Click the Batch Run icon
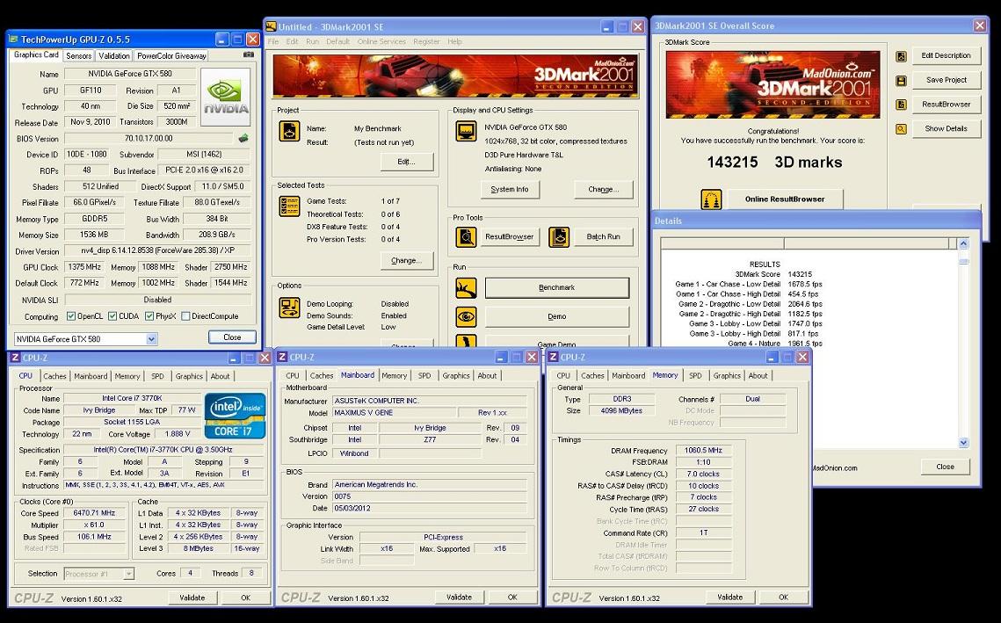The height and width of the screenshot is (623, 1001). (559, 237)
